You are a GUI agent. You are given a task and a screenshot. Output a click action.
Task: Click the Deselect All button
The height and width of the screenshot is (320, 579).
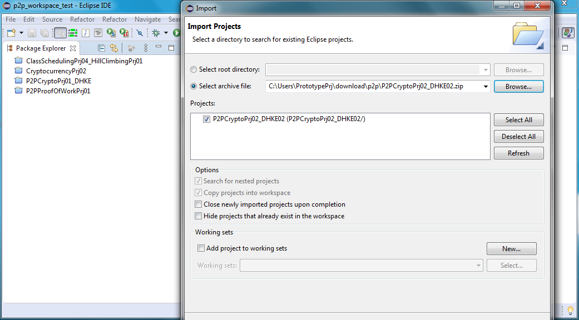click(519, 137)
